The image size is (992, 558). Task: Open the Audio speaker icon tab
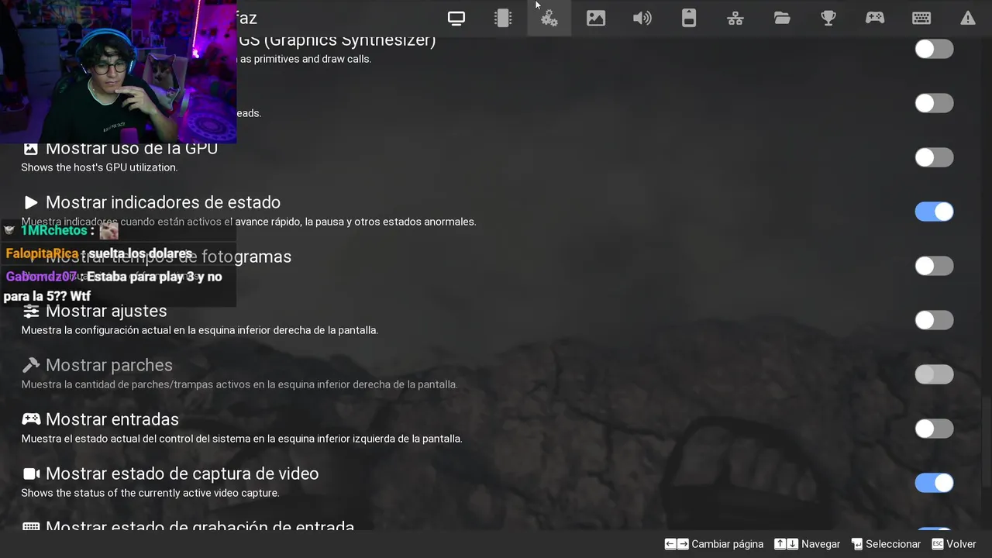(642, 18)
